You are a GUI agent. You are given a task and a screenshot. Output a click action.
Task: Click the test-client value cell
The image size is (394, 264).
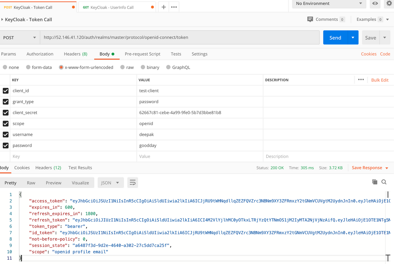200,91
